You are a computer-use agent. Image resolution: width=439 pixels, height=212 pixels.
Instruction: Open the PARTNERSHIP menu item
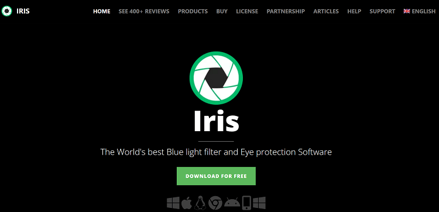pos(286,12)
